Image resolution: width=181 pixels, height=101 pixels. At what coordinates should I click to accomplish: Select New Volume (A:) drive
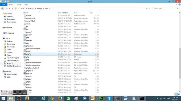[x=12, y=58]
